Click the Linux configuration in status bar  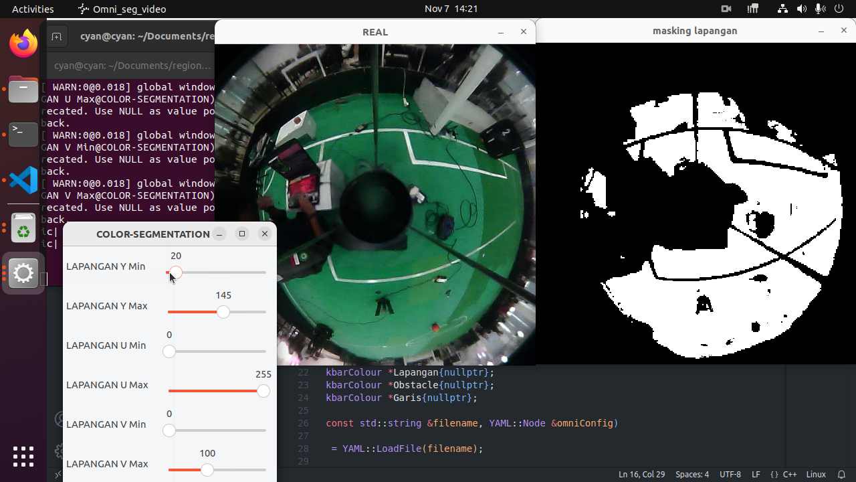(816, 474)
